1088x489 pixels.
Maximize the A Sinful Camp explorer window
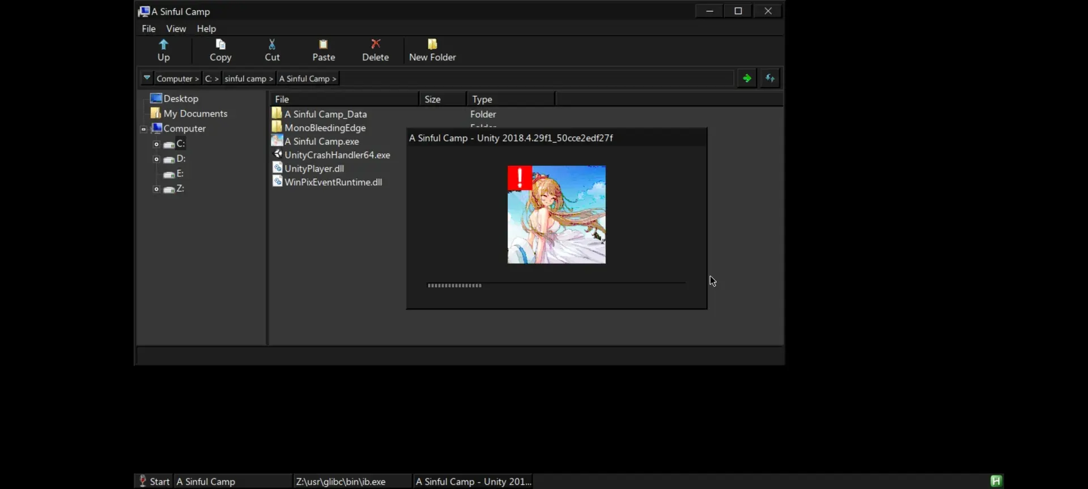pos(738,11)
